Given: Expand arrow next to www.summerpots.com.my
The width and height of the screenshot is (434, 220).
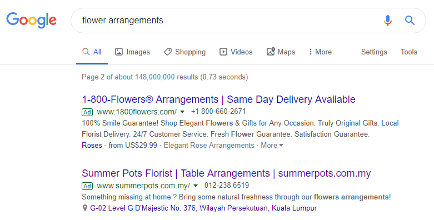Looking at the screenshot, I should (x=196, y=186).
